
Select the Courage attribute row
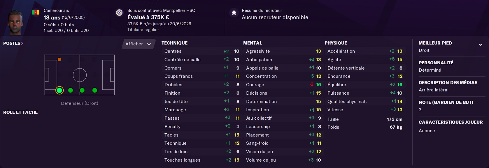coord(283,84)
